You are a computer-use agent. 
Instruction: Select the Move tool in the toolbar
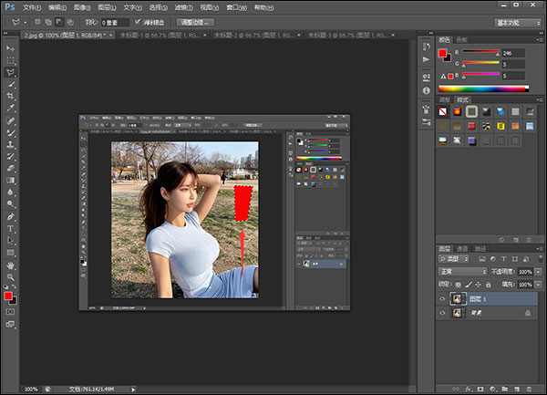(x=11, y=47)
